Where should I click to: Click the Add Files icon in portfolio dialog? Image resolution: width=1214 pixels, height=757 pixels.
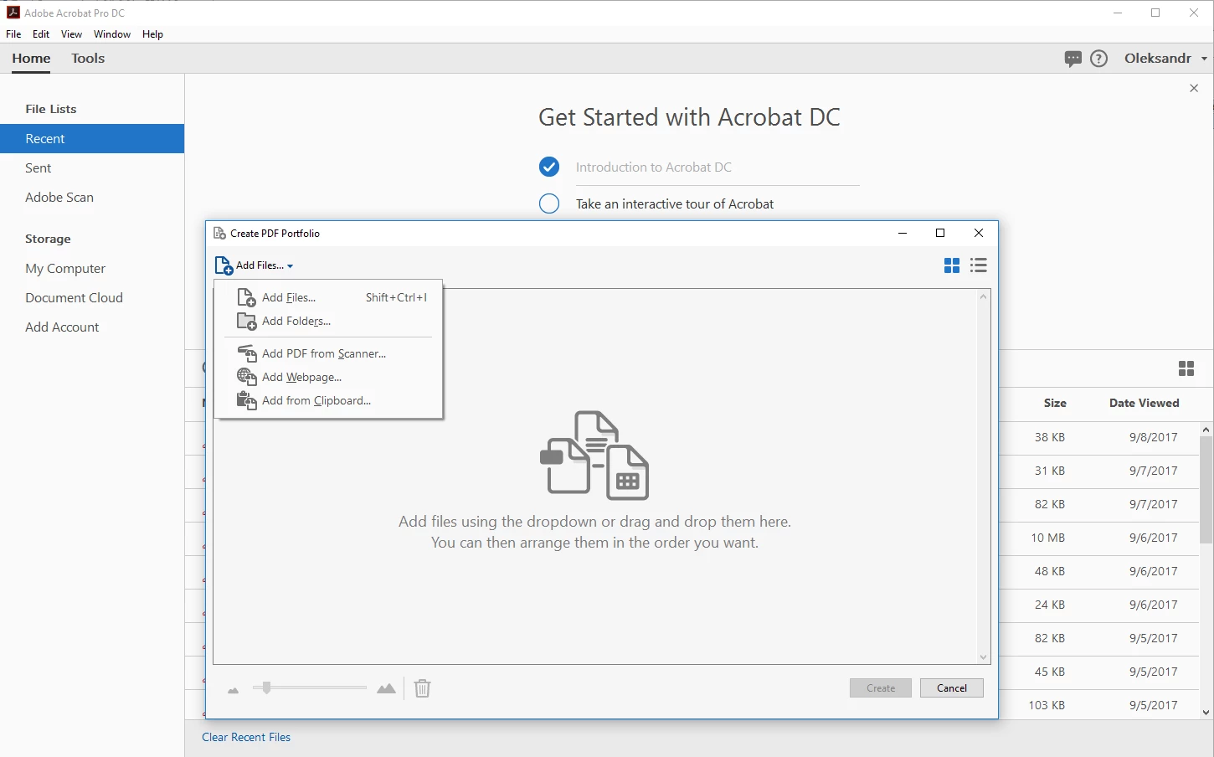click(x=224, y=265)
